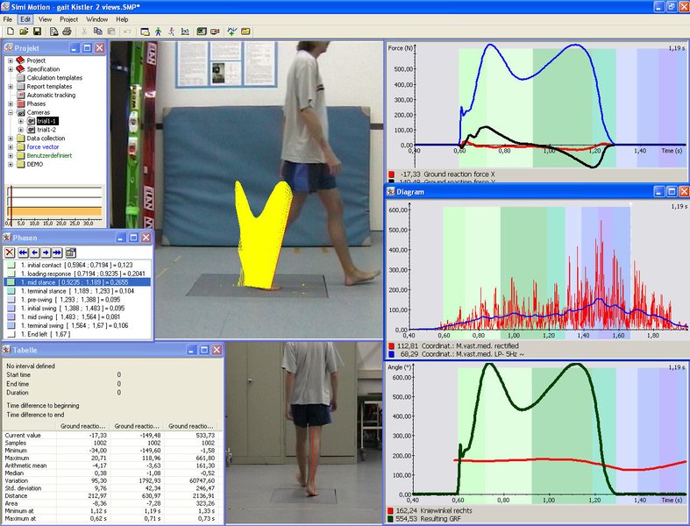Expand the Data collection folder

(10, 139)
